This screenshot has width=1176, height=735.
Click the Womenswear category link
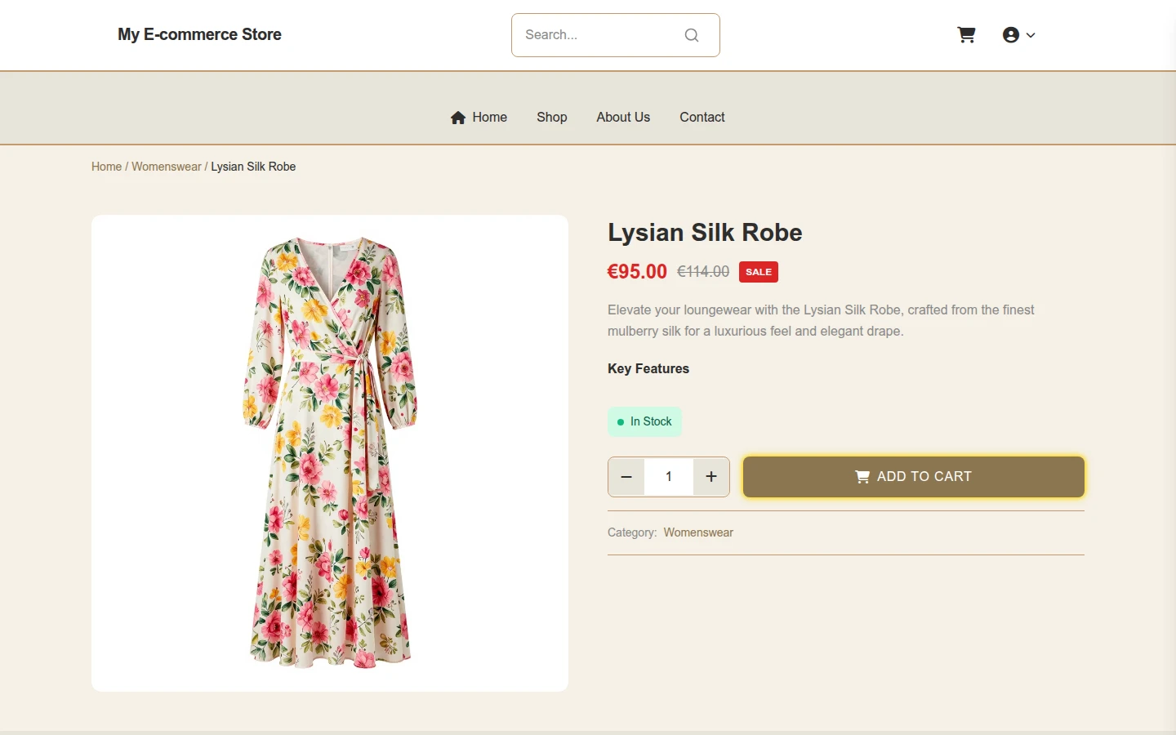click(698, 532)
